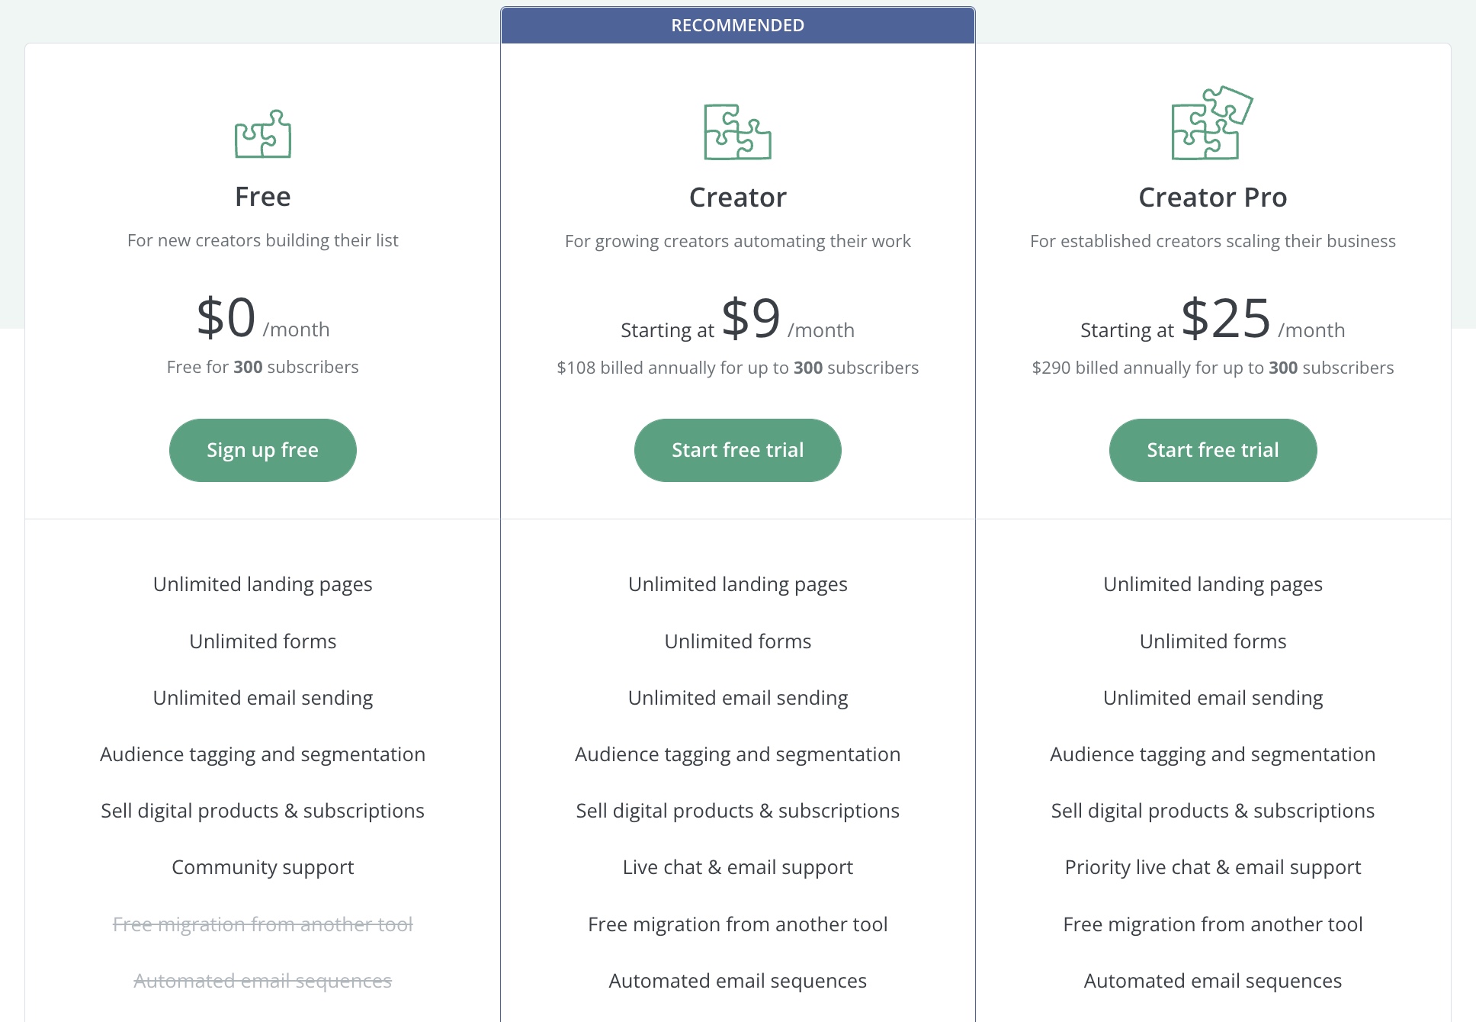Viewport: 1476px width, 1022px height.
Task: Click the $25 /month starting price
Action: (1213, 318)
